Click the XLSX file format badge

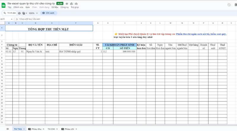tap(60, 4)
